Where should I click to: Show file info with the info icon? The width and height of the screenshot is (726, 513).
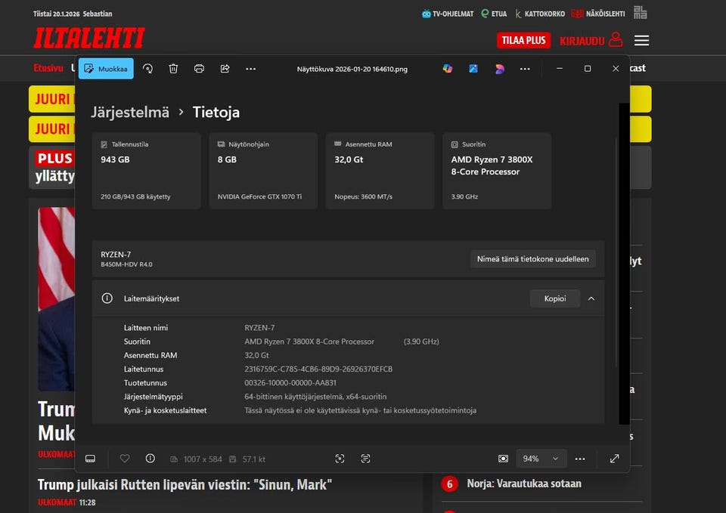click(x=150, y=459)
